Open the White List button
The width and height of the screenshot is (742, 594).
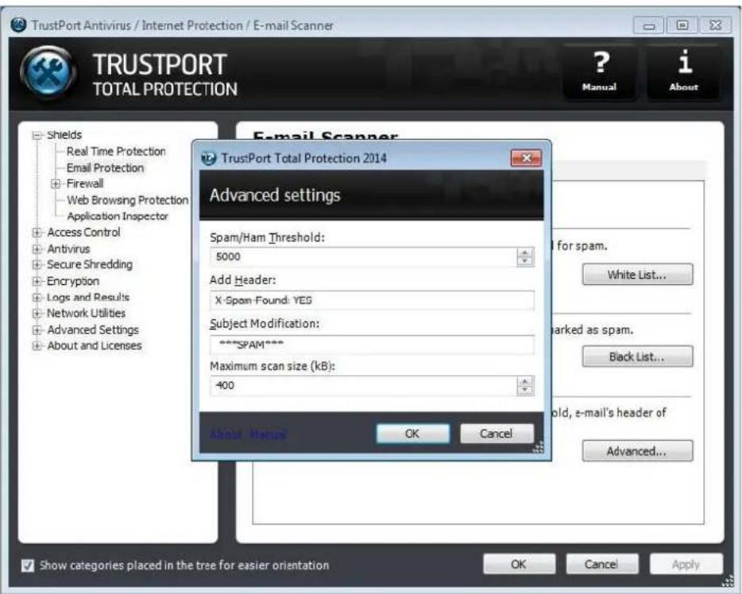click(x=637, y=275)
